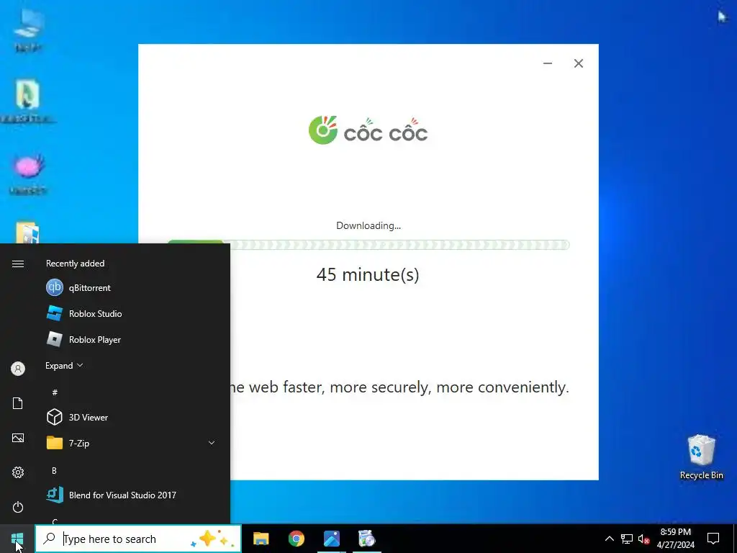
Task: Open the clock showing 8:59 PM
Action: (675, 539)
